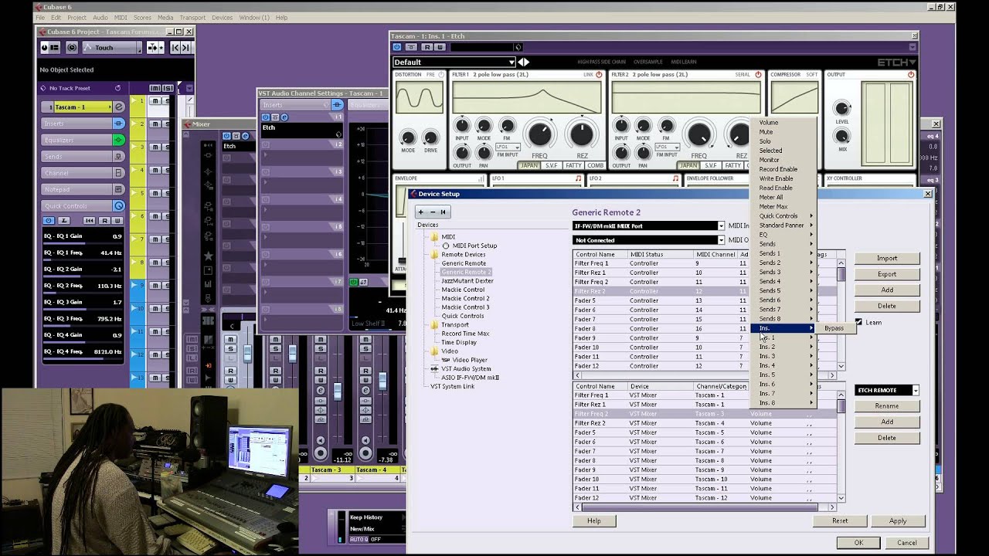Adjust the Output LEVEL knob
The width and height of the screenshot is (989, 556).
842,108
